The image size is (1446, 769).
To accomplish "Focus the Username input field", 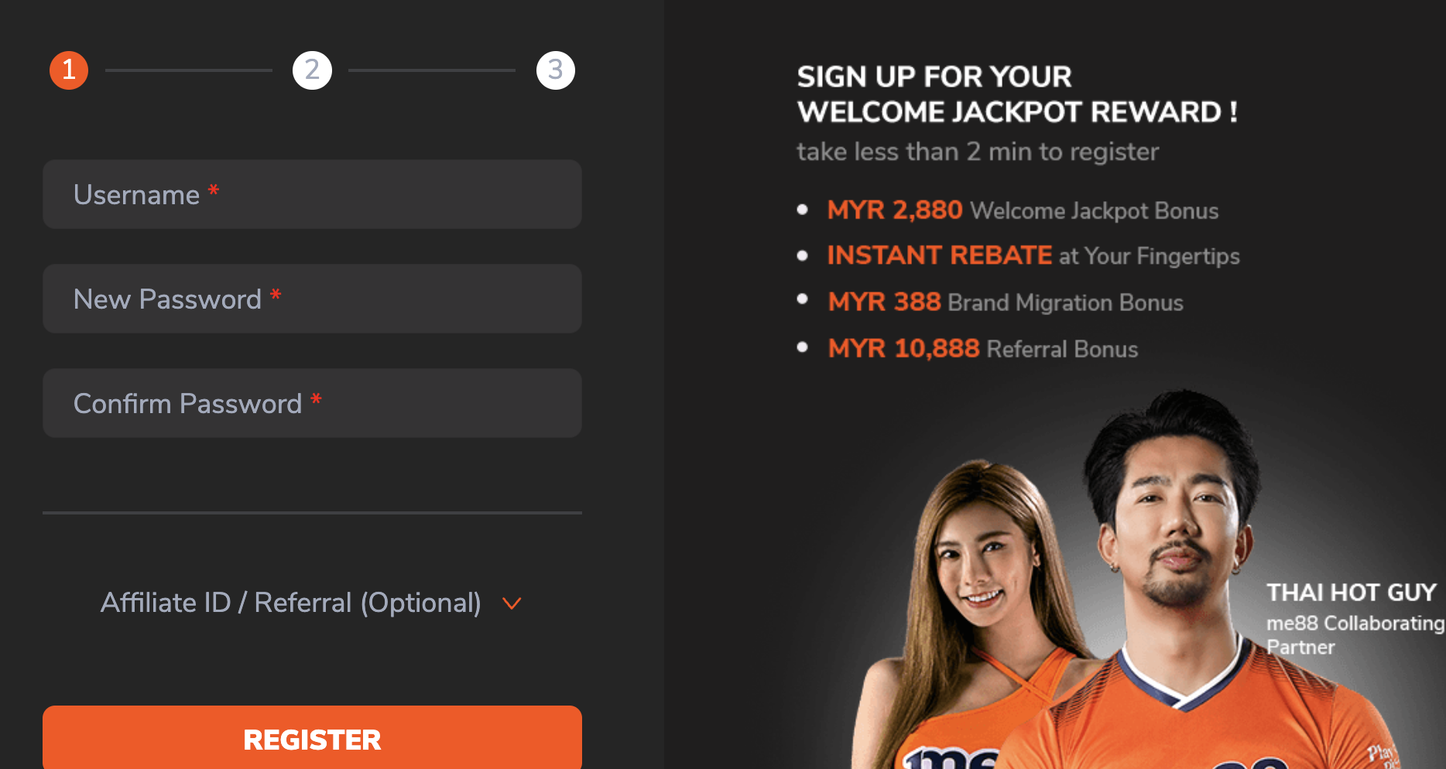I will point(312,194).
